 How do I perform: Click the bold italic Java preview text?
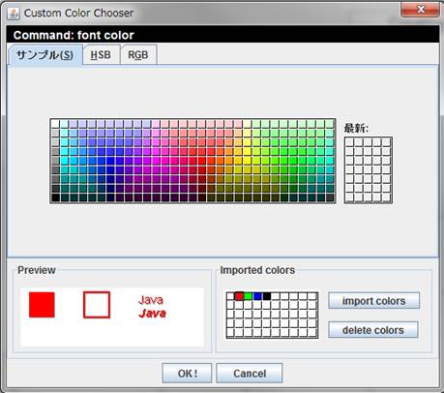[x=153, y=314]
